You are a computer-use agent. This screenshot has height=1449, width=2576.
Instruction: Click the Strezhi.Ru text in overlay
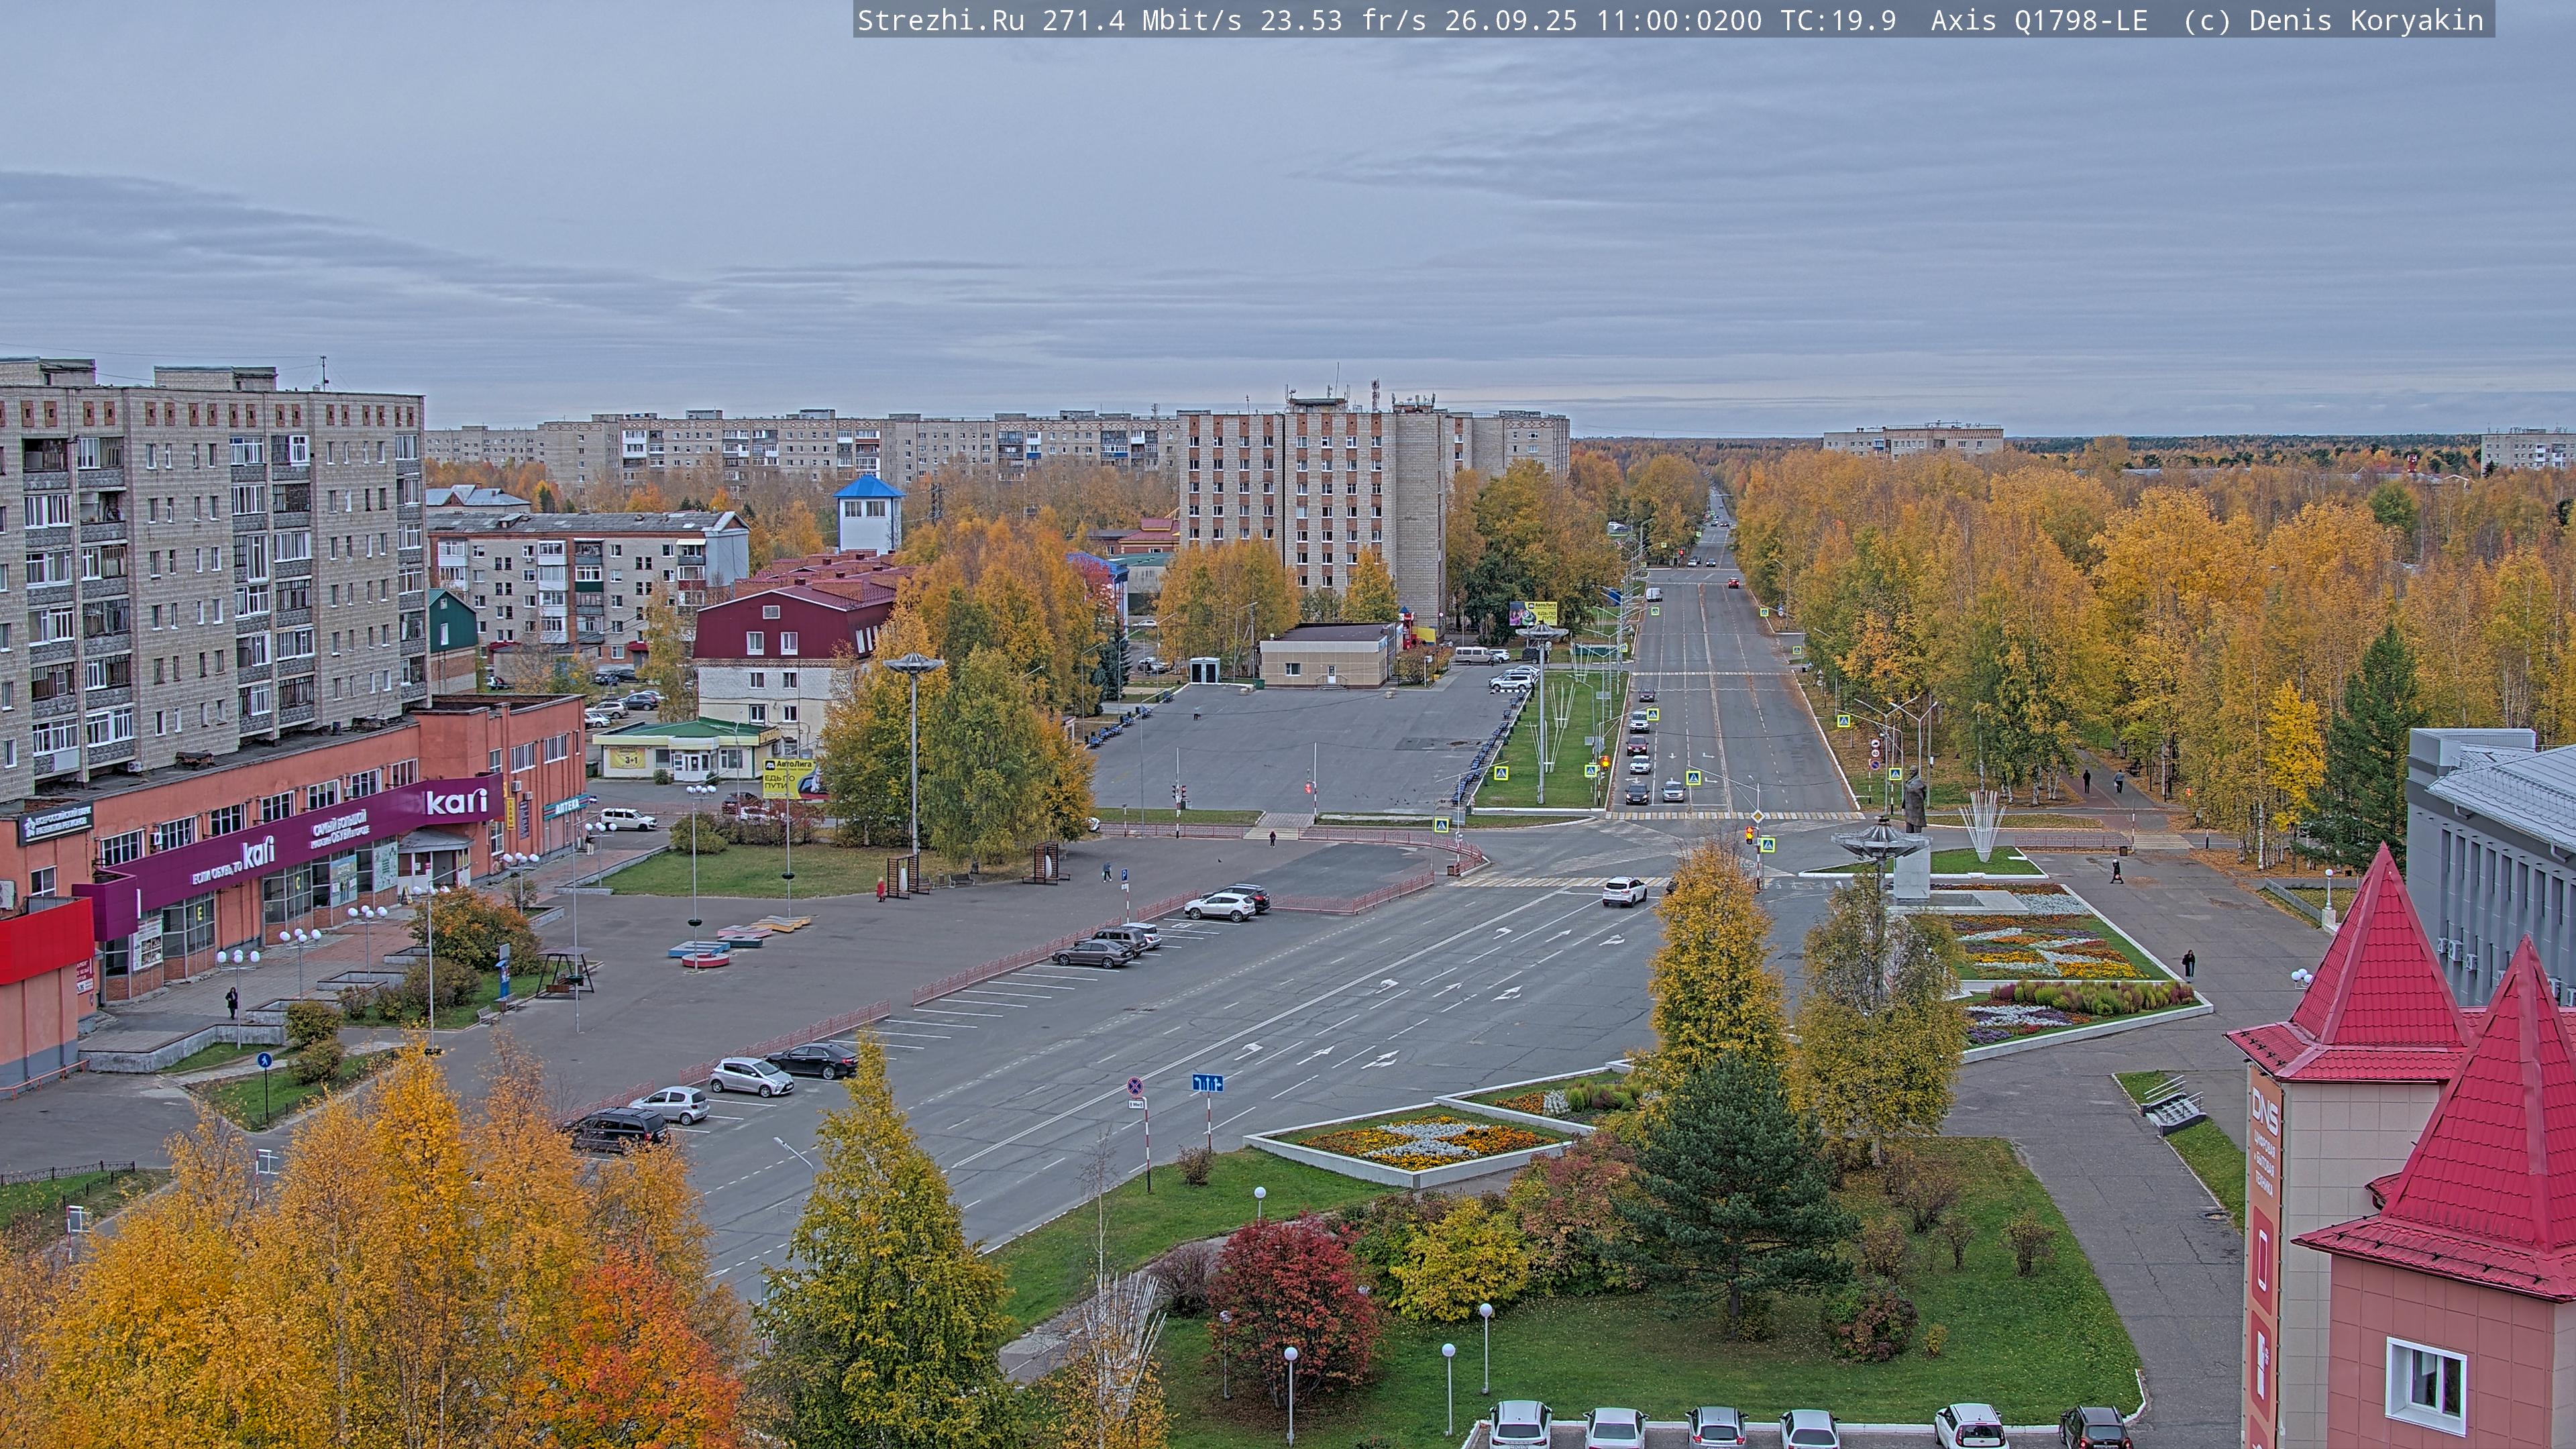coord(940,20)
